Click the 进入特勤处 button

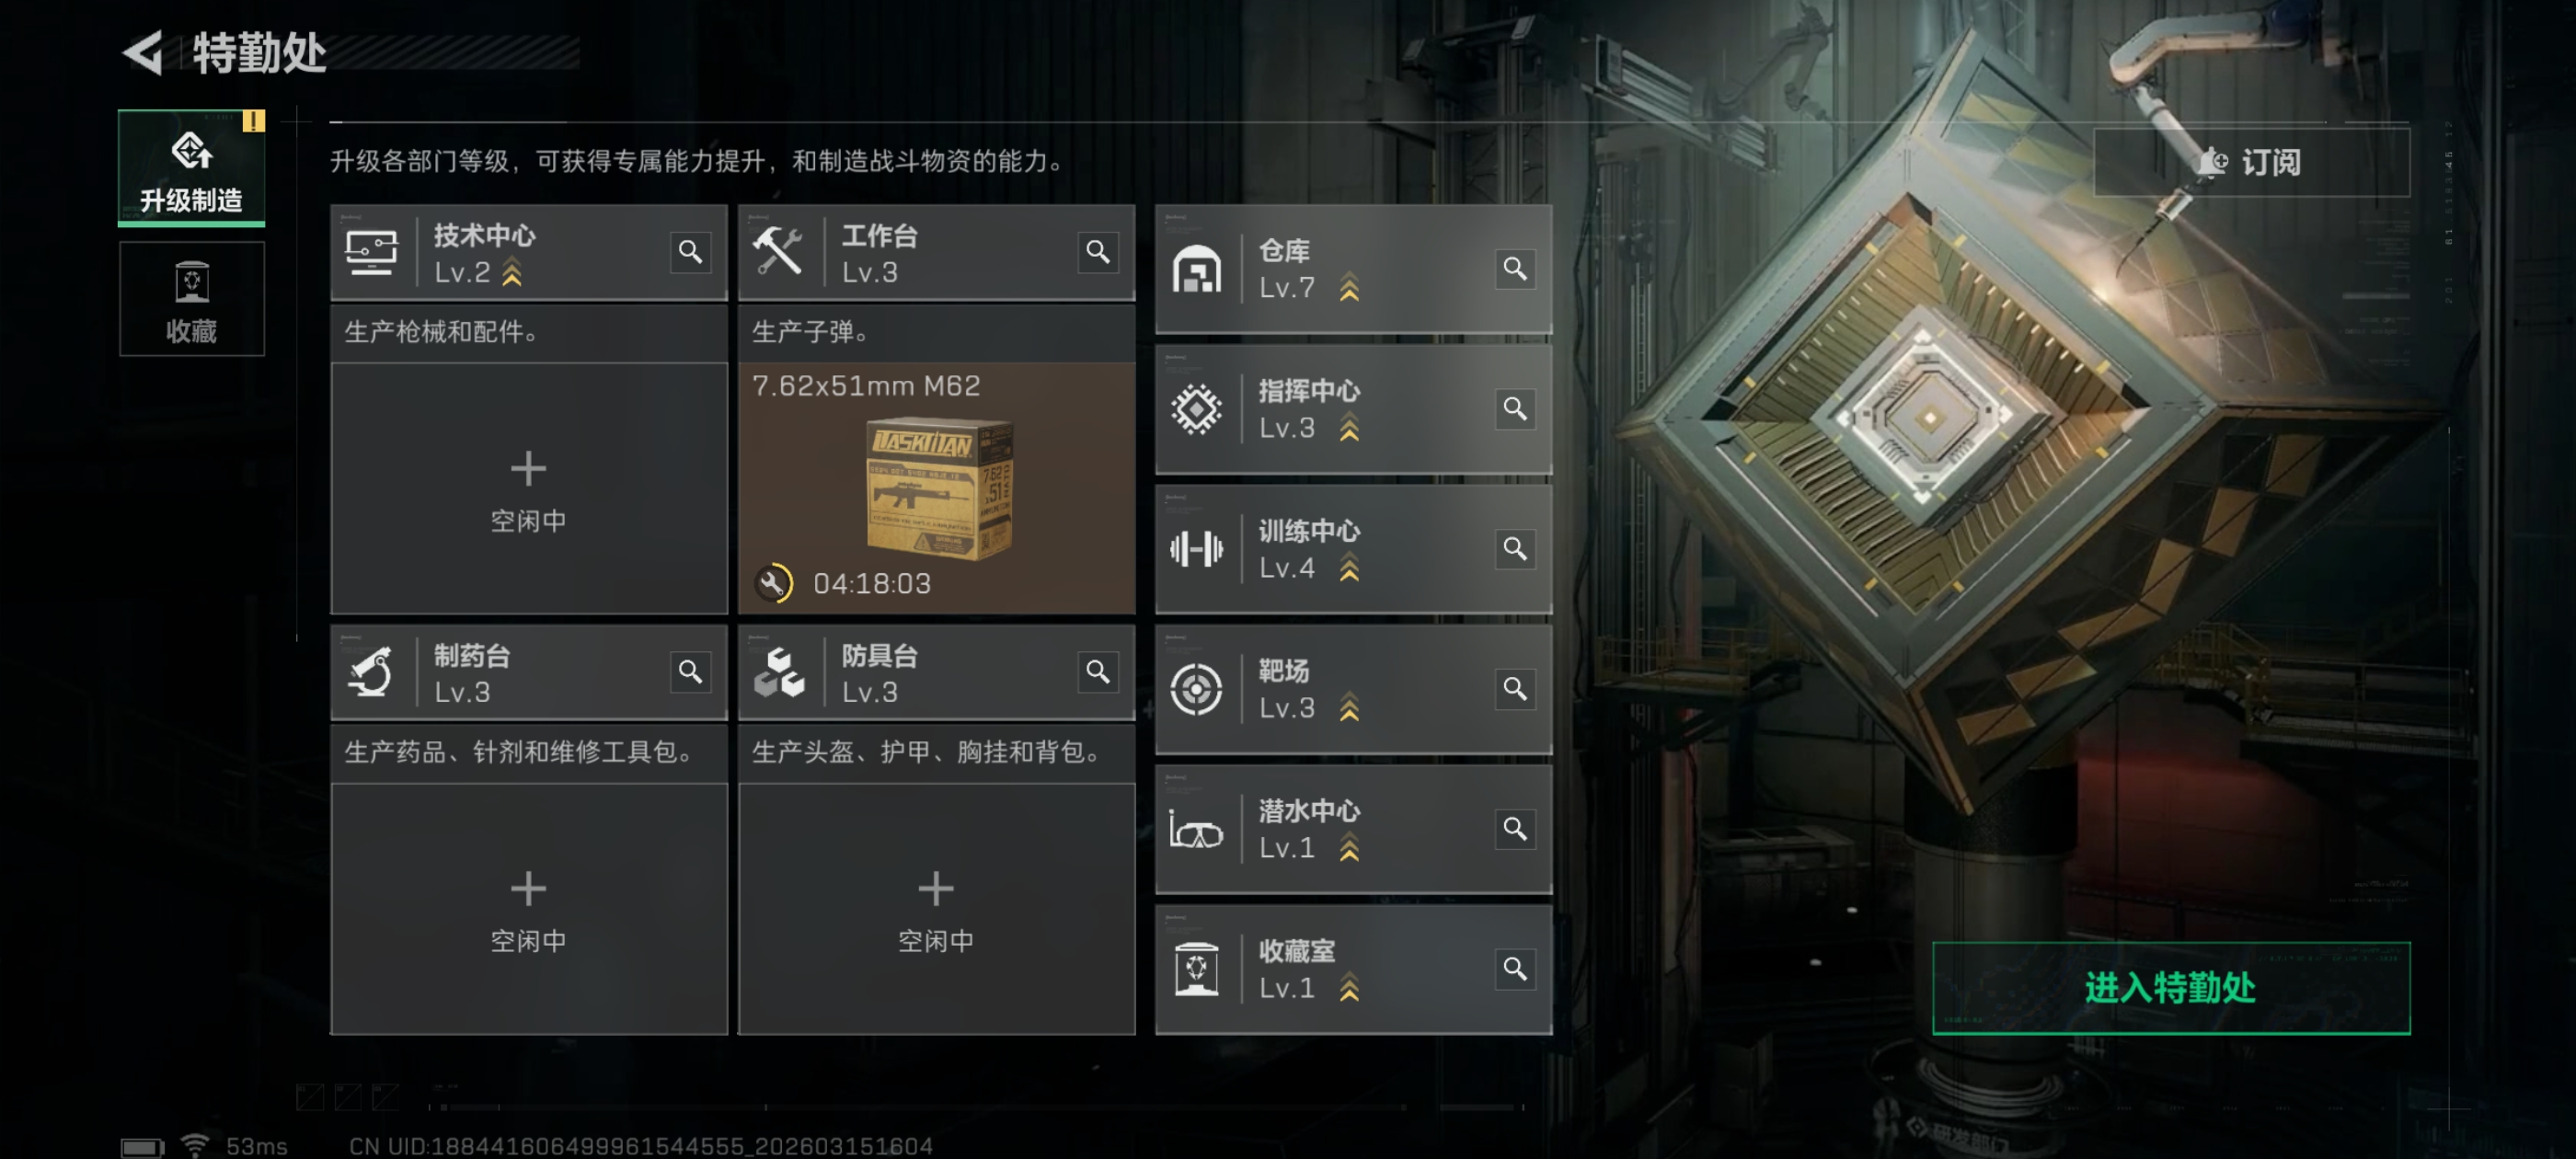point(2171,988)
